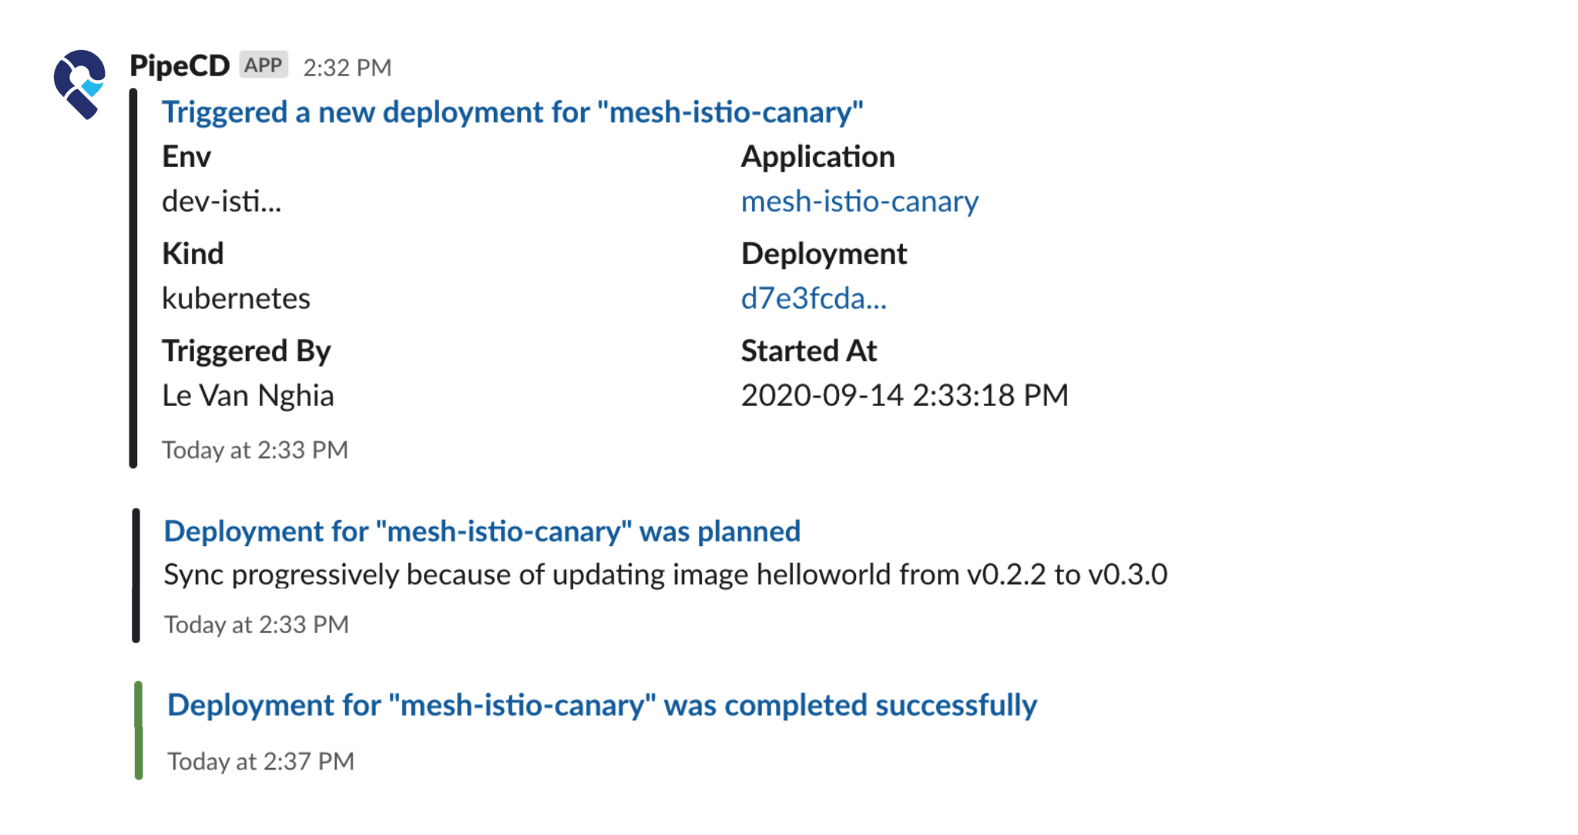Click 'Today at 2:33 PM' under the trigger message
Image resolution: width=1578 pixels, height=835 pixels.
pos(255,449)
